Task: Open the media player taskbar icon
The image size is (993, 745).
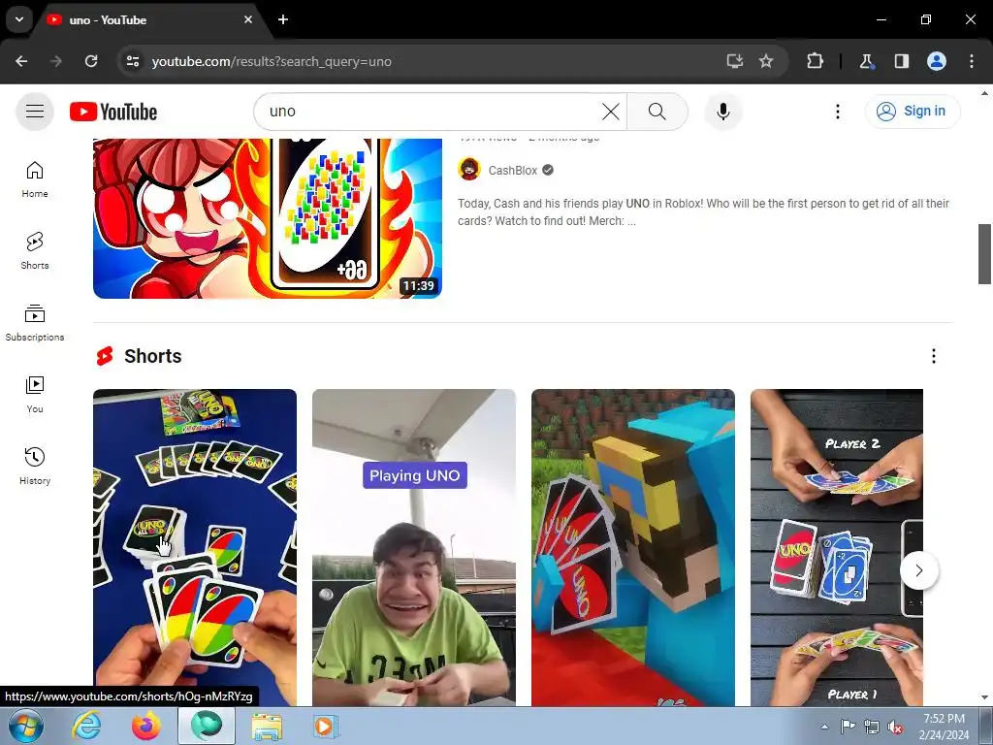Action: coord(326,726)
